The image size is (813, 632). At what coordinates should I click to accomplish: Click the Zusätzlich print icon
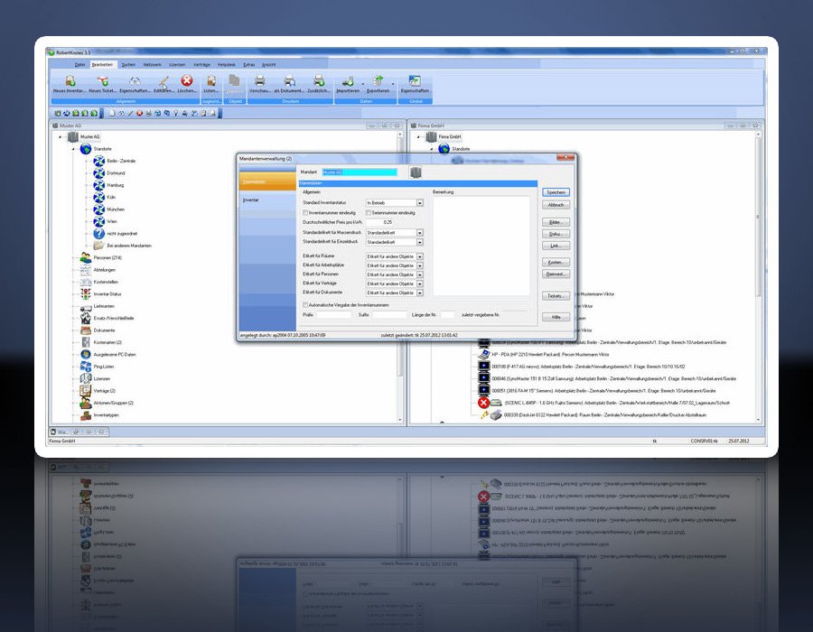[318, 81]
